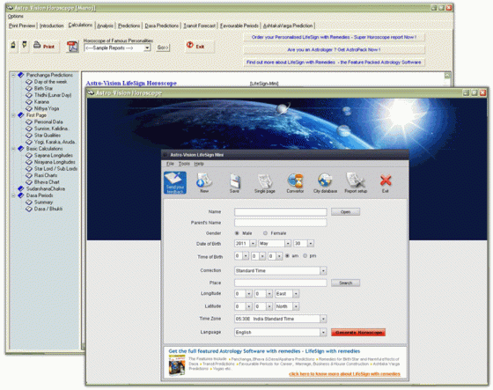
Task: Select Personal Data in the tree
Action: (48, 121)
